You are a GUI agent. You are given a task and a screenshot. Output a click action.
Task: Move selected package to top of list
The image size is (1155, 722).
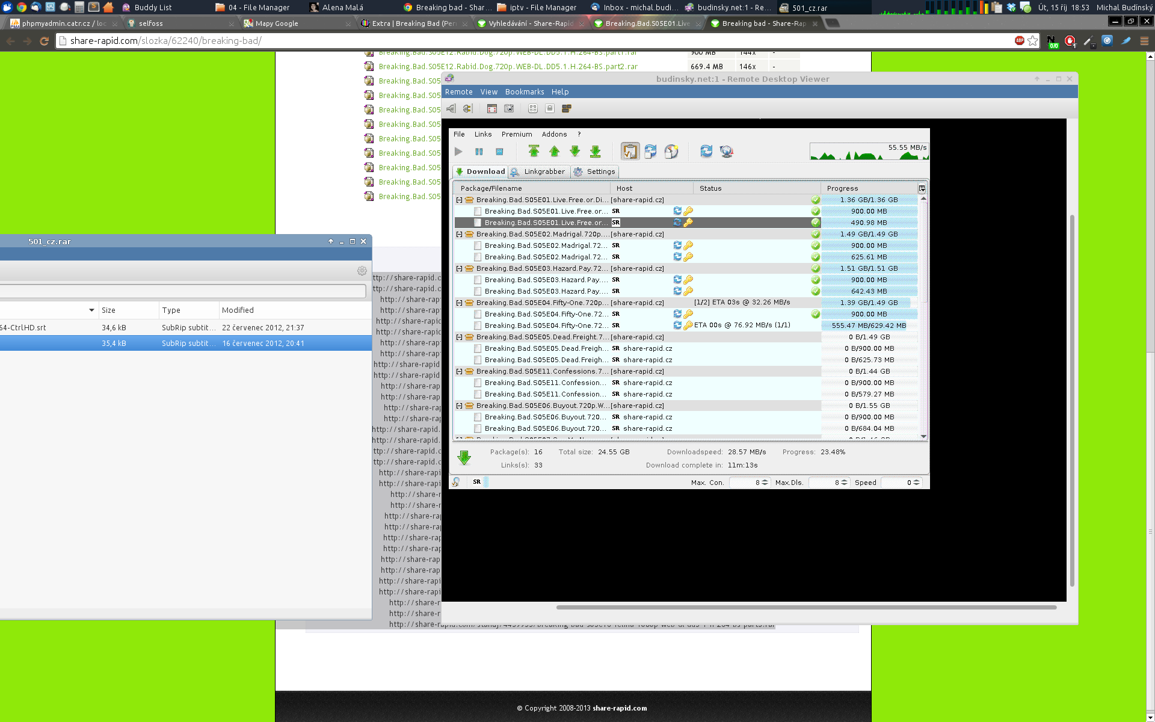click(x=534, y=152)
